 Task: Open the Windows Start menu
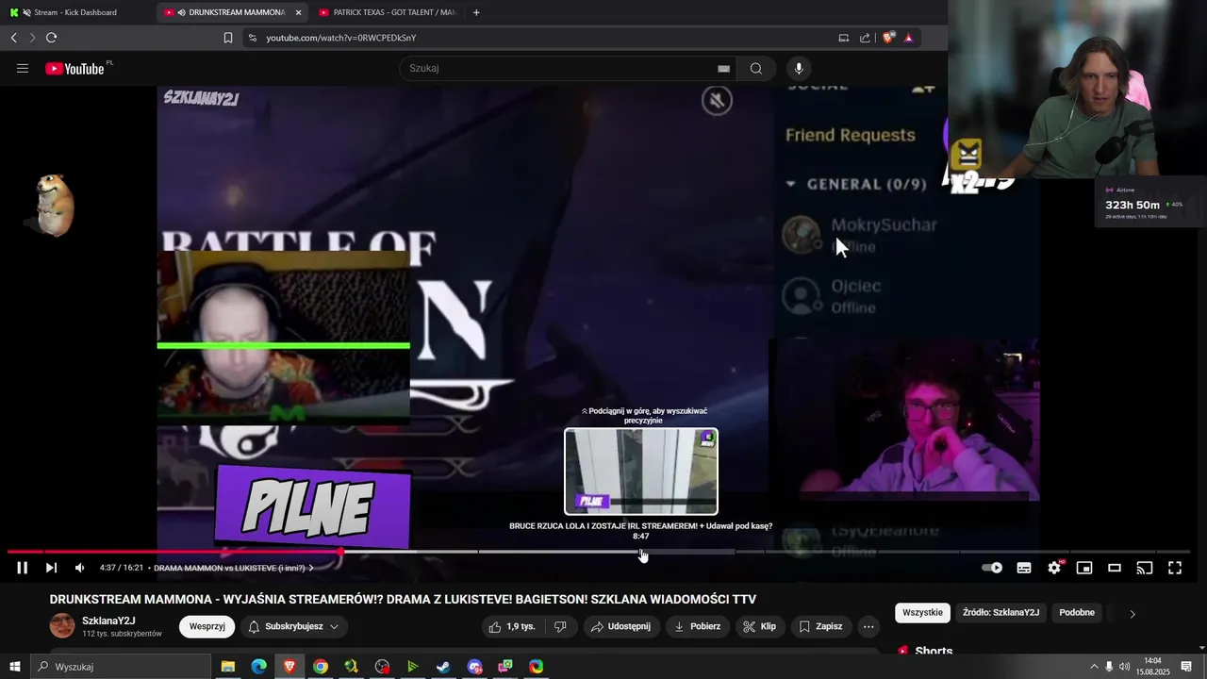pyautogui.click(x=15, y=667)
